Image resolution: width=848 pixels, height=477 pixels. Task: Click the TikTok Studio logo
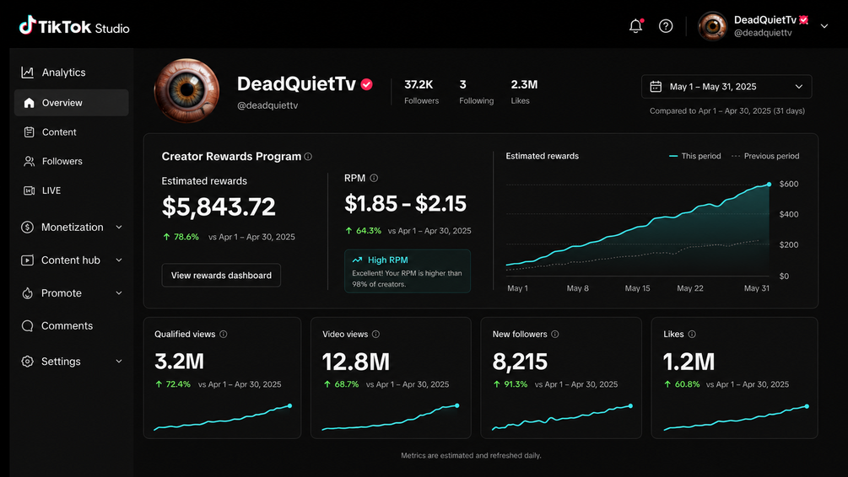pyautogui.click(x=74, y=26)
